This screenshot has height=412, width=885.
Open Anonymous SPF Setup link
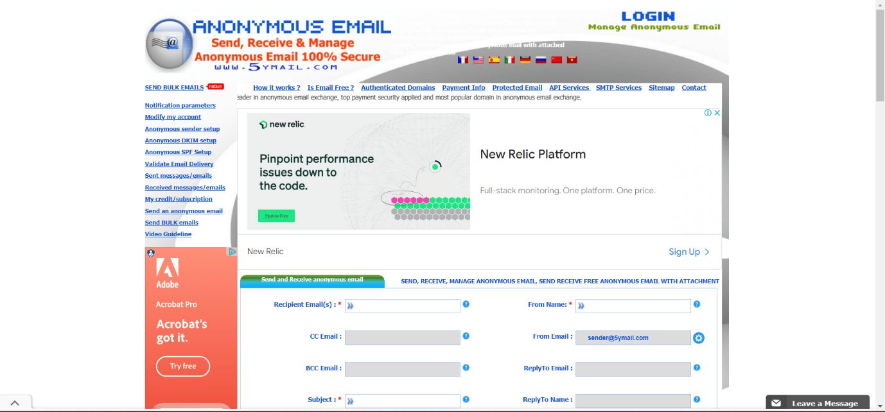(178, 152)
